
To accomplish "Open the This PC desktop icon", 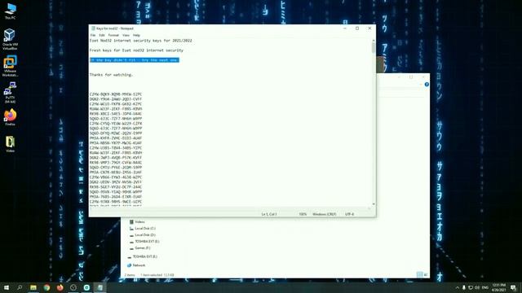I will tap(10, 11).
